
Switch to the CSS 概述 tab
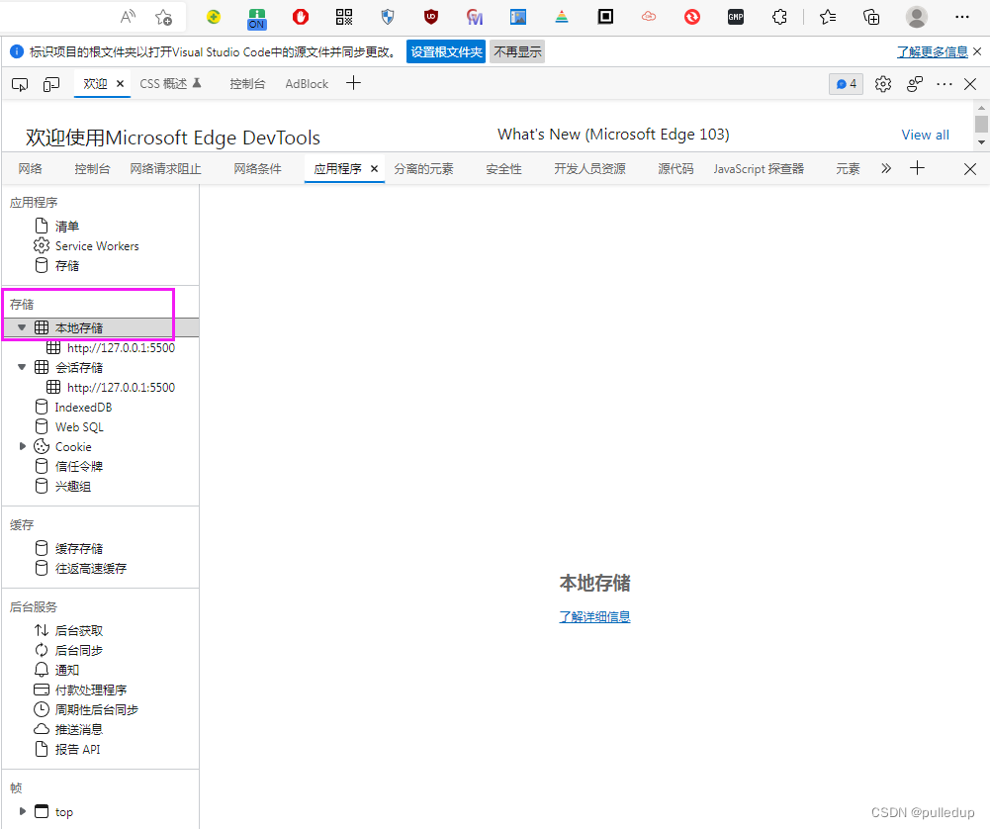[170, 84]
